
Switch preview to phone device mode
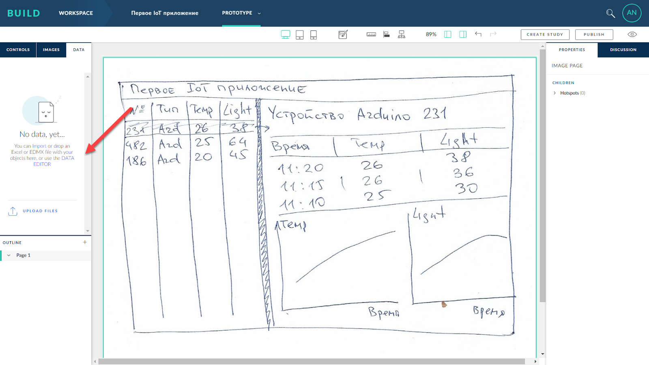coord(313,34)
